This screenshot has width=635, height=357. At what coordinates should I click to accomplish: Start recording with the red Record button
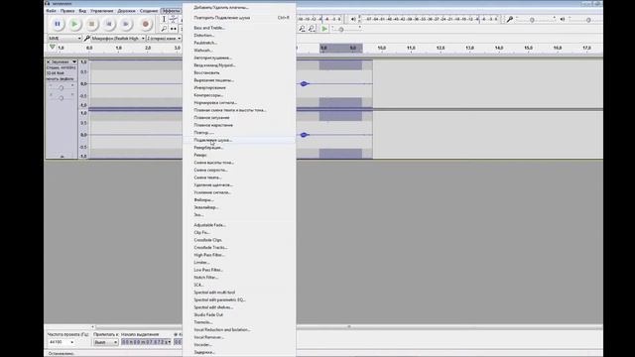[x=146, y=24]
